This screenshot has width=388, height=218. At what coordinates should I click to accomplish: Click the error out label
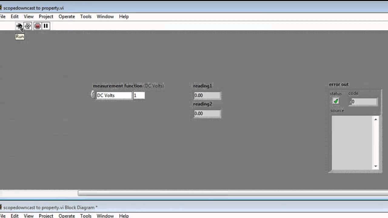pyautogui.click(x=339, y=84)
